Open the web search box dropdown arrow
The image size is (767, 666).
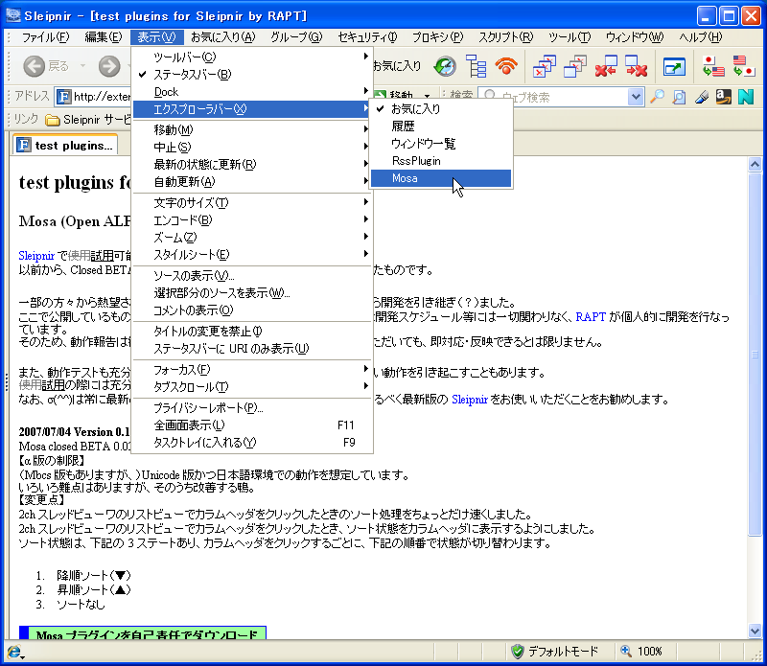pyautogui.click(x=636, y=97)
